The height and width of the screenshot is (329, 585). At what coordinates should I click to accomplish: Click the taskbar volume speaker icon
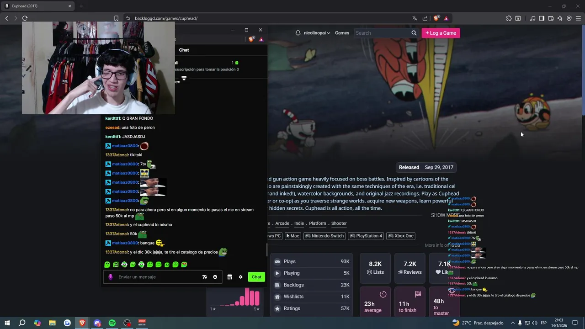(x=535, y=323)
